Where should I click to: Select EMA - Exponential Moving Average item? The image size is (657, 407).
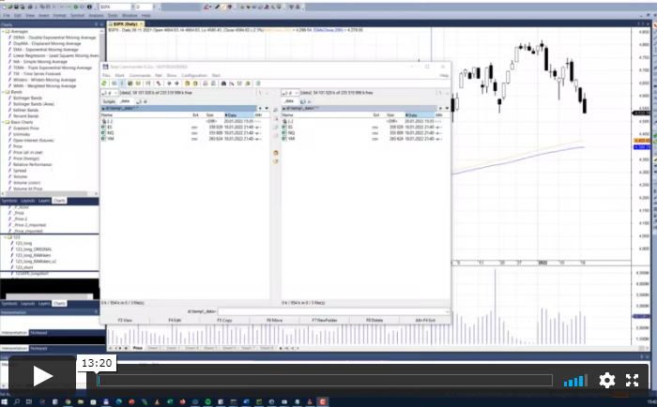coord(46,50)
